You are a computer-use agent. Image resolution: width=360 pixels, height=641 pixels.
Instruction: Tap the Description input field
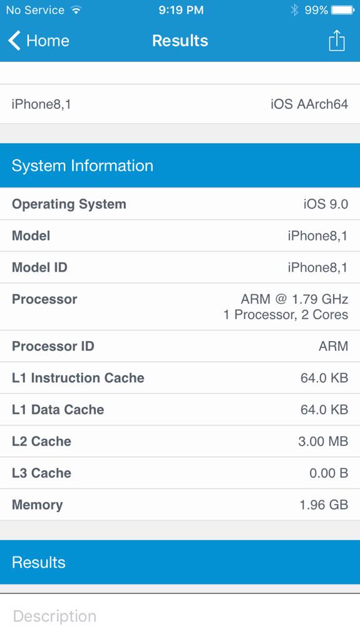pyautogui.click(x=180, y=617)
